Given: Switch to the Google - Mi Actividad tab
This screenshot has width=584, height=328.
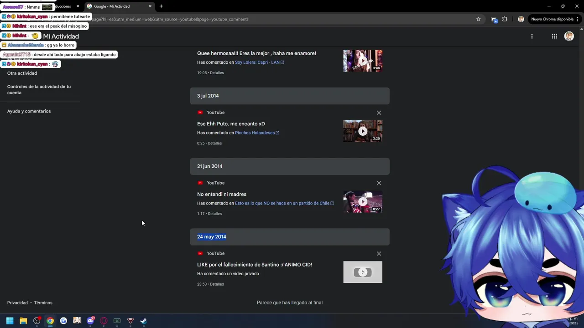Looking at the screenshot, I should [119, 6].
